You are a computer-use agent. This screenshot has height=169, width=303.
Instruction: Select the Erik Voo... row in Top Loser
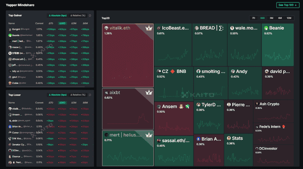pos(50,138)
